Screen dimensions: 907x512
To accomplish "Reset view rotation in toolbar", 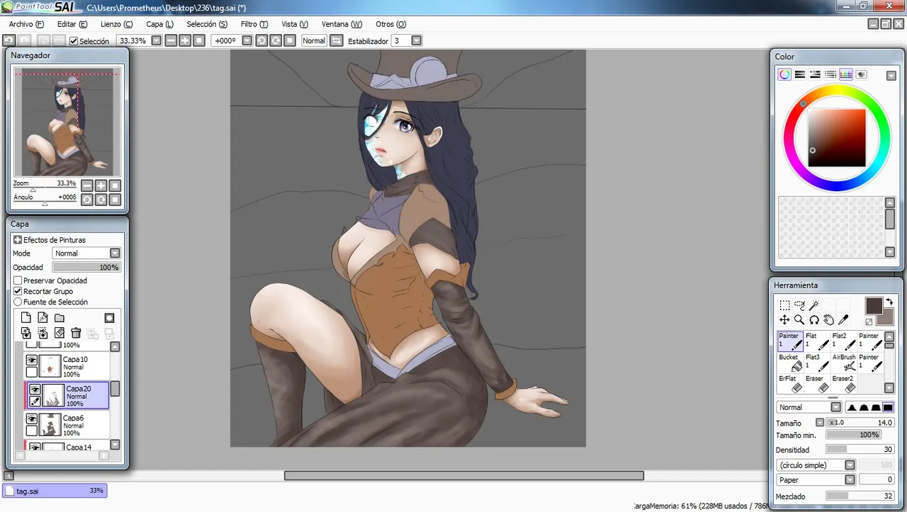I will (x=290, y=41).
